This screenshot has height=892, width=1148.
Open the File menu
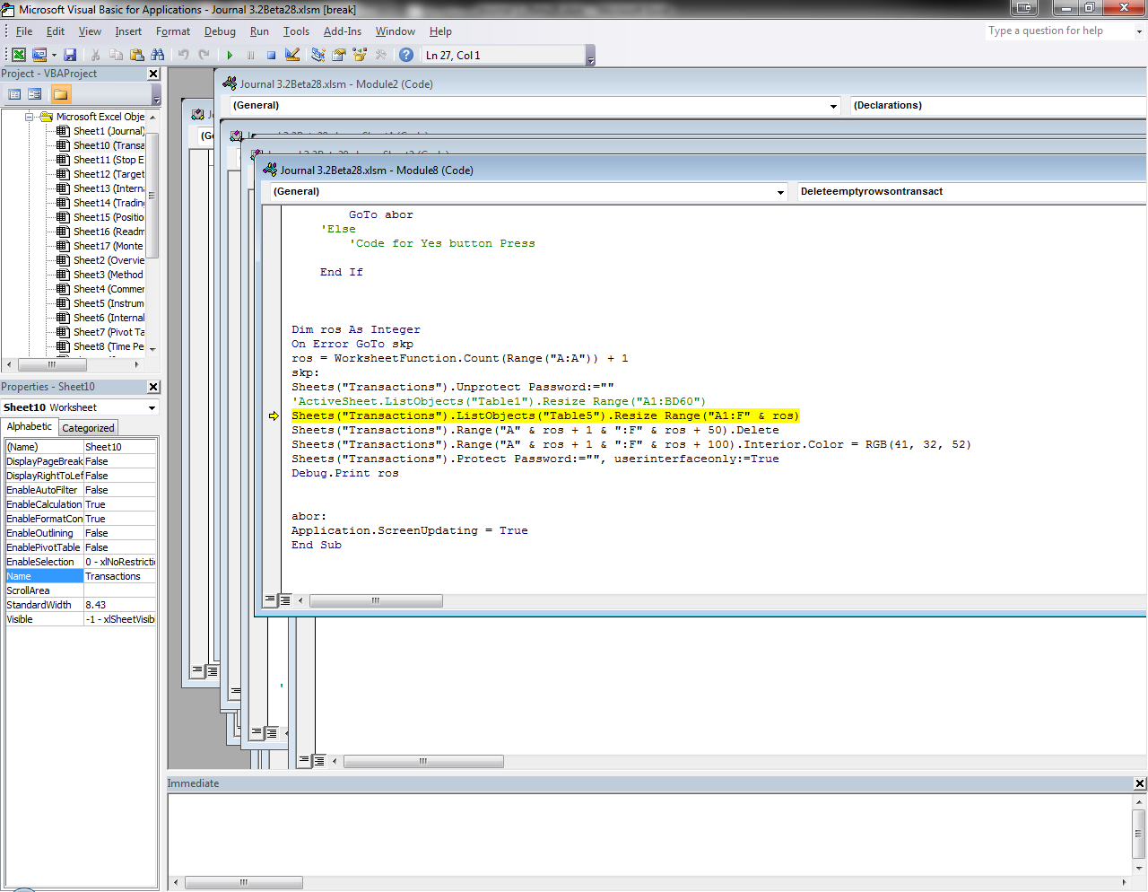24,31
